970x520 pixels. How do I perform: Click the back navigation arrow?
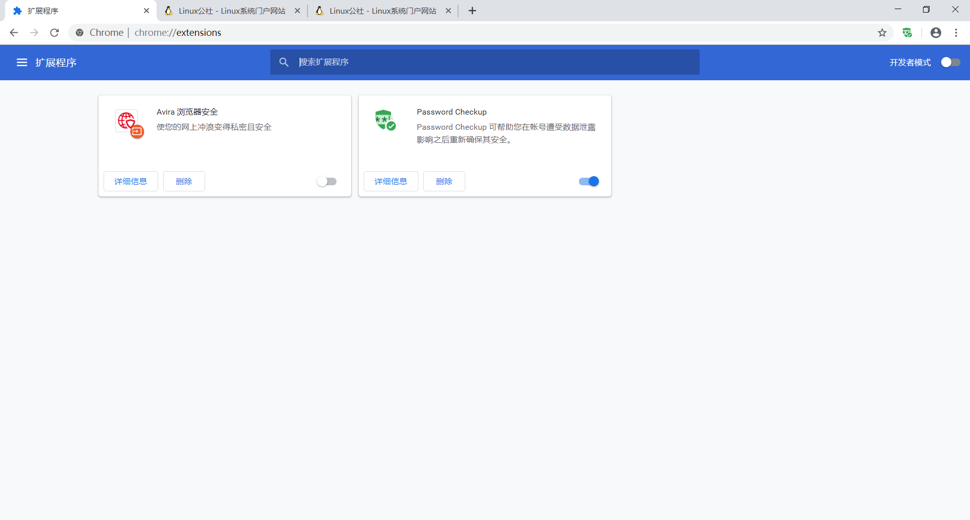(x=14, y=32)
